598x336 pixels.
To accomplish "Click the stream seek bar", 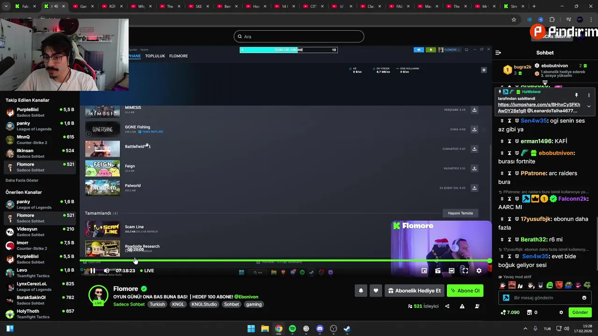I will [x=285, y=260].
